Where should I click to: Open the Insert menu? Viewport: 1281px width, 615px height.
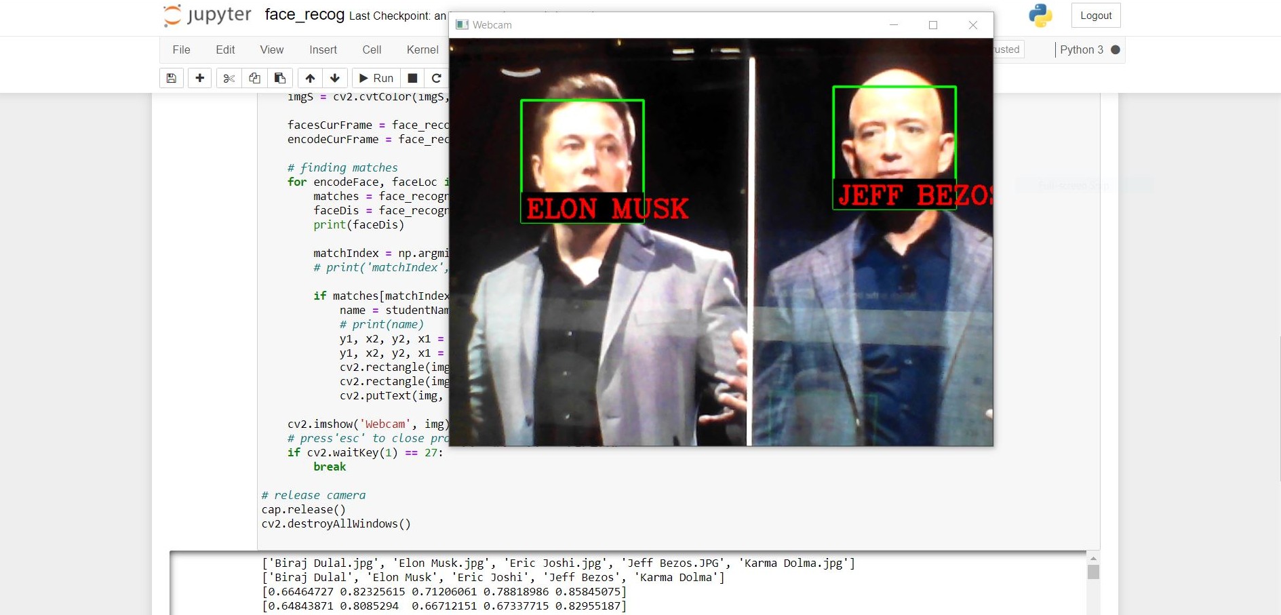coord(323,49)
